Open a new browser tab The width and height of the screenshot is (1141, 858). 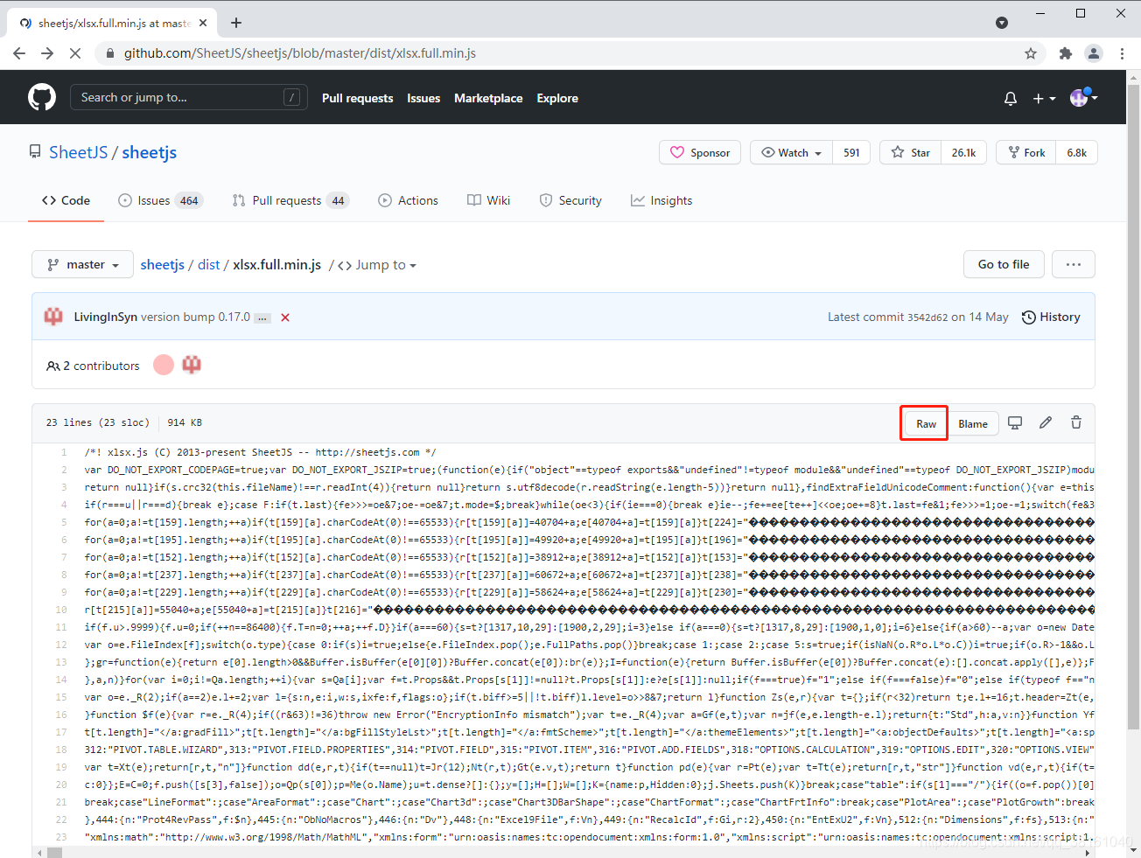click(x=236, y=23)
